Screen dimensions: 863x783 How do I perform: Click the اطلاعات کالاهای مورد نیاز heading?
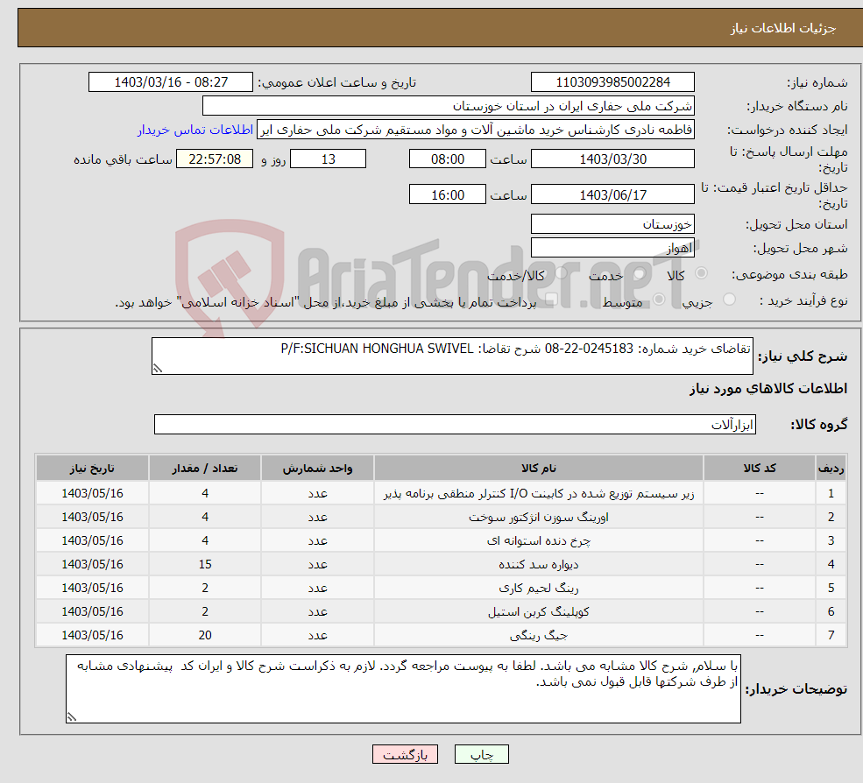pos(768,389)
